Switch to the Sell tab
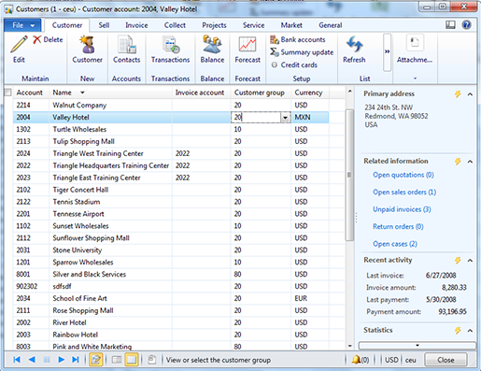 [104, 25]
